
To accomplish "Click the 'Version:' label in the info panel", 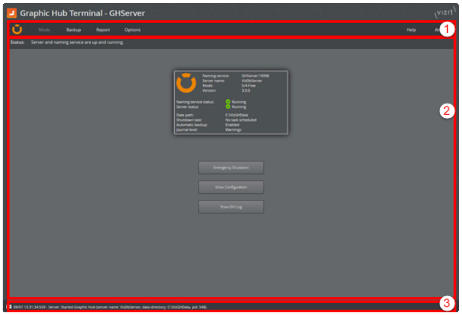I will [209, 91].
